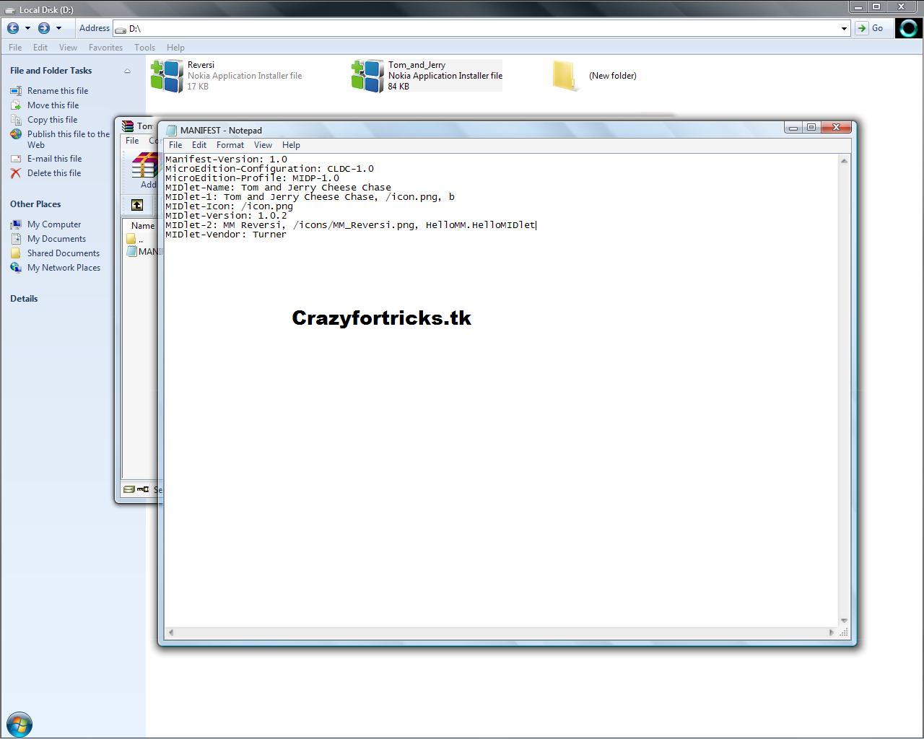
Task: Click the E-mail this file envelope icon
Action: click(16, 159)
